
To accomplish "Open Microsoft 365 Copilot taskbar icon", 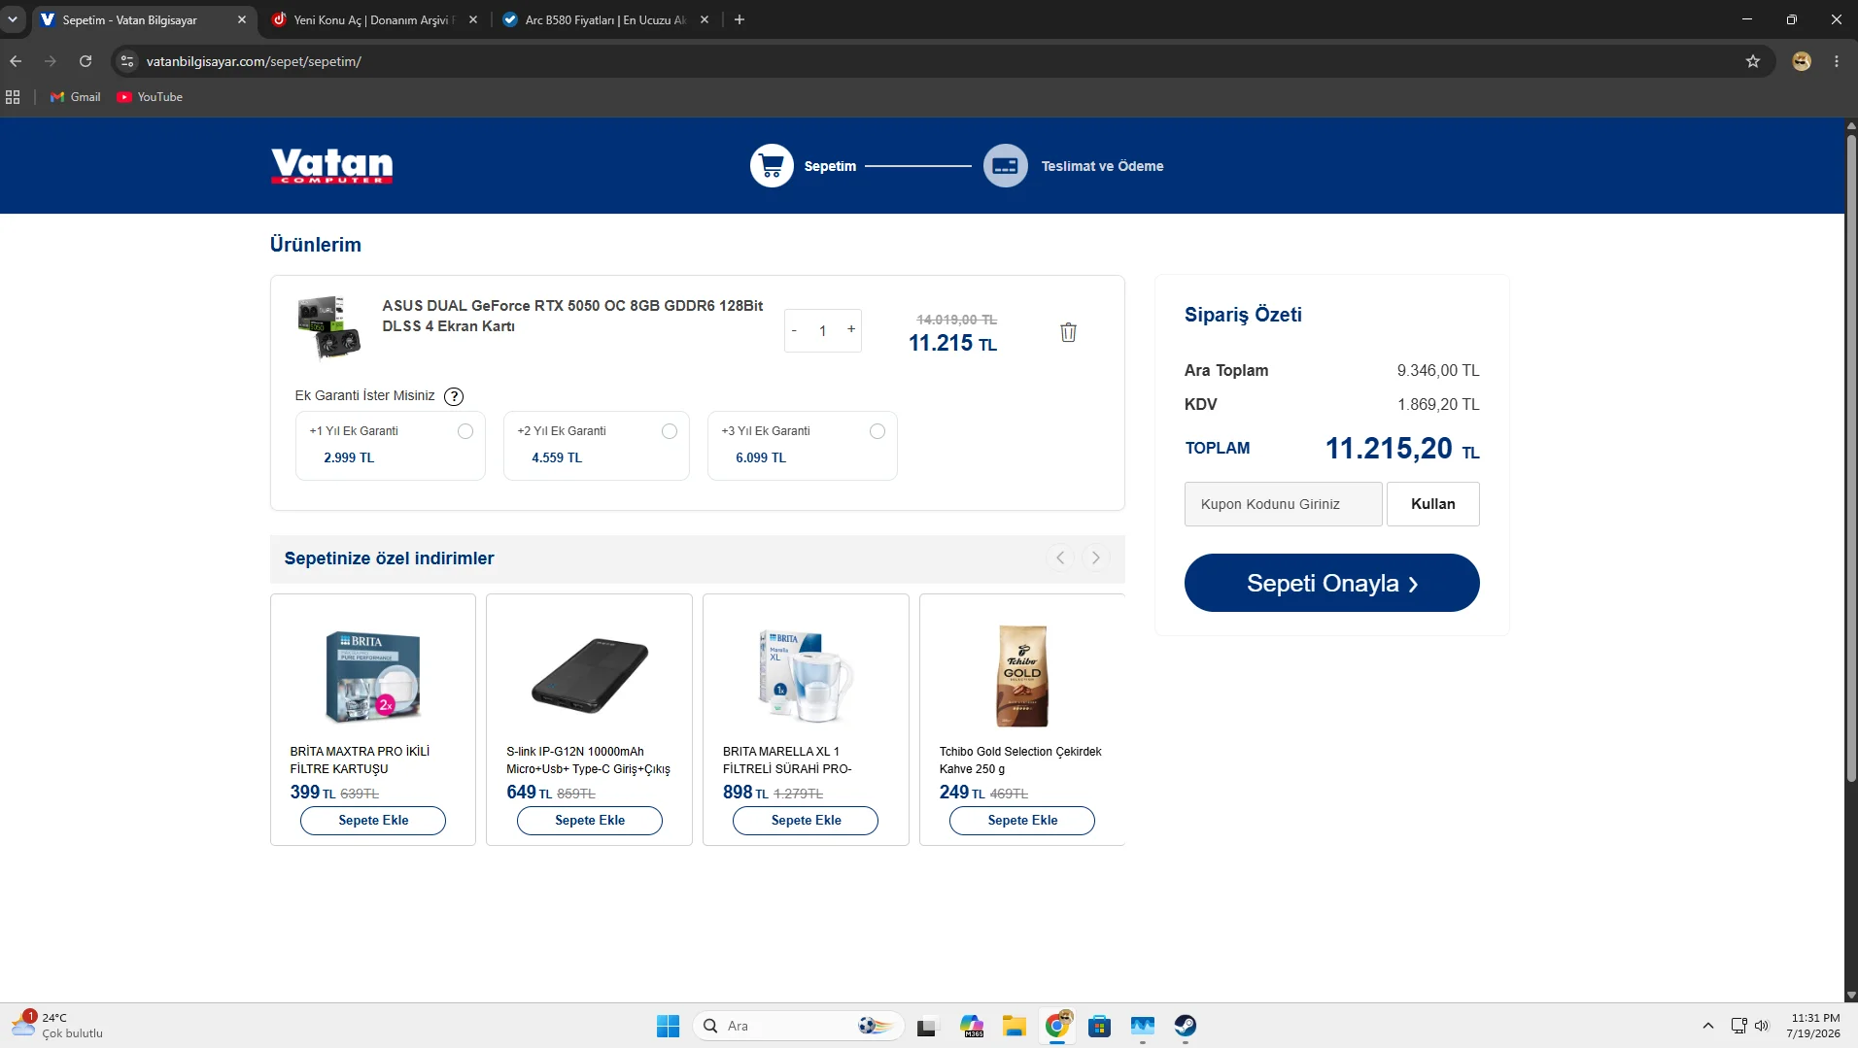I will click(972, 1026).
